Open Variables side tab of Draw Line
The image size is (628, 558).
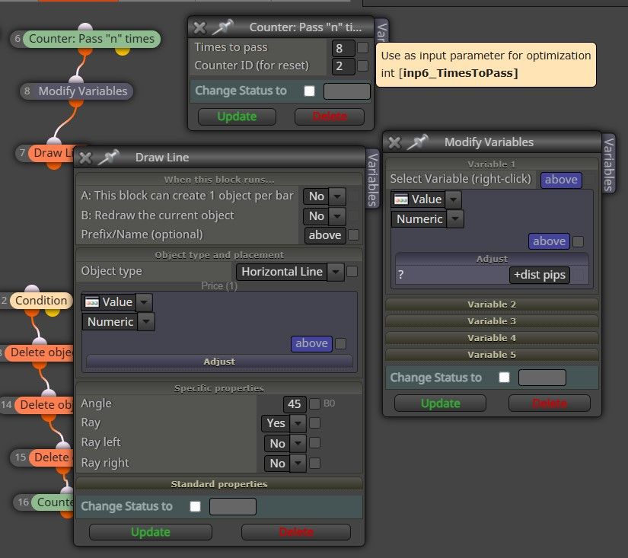372,179
